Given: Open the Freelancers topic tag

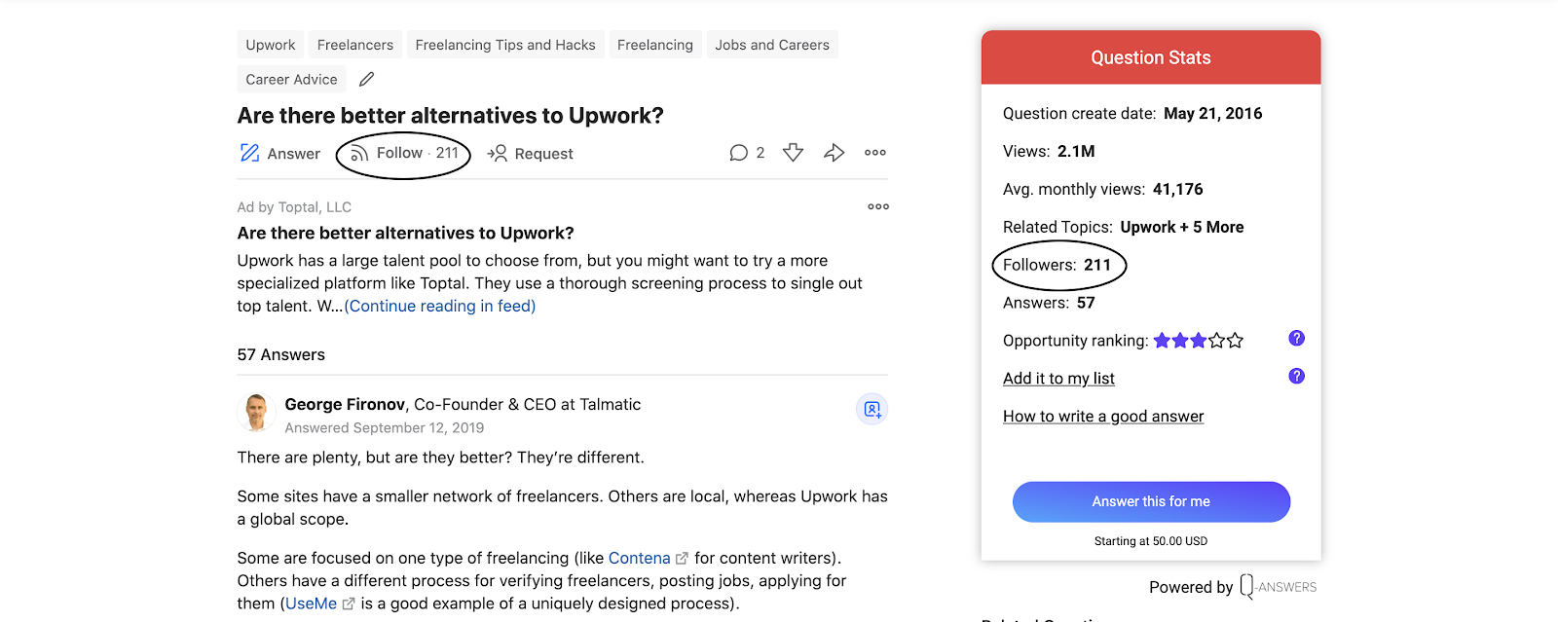Looking at the screenshot, I should (355, 45).
